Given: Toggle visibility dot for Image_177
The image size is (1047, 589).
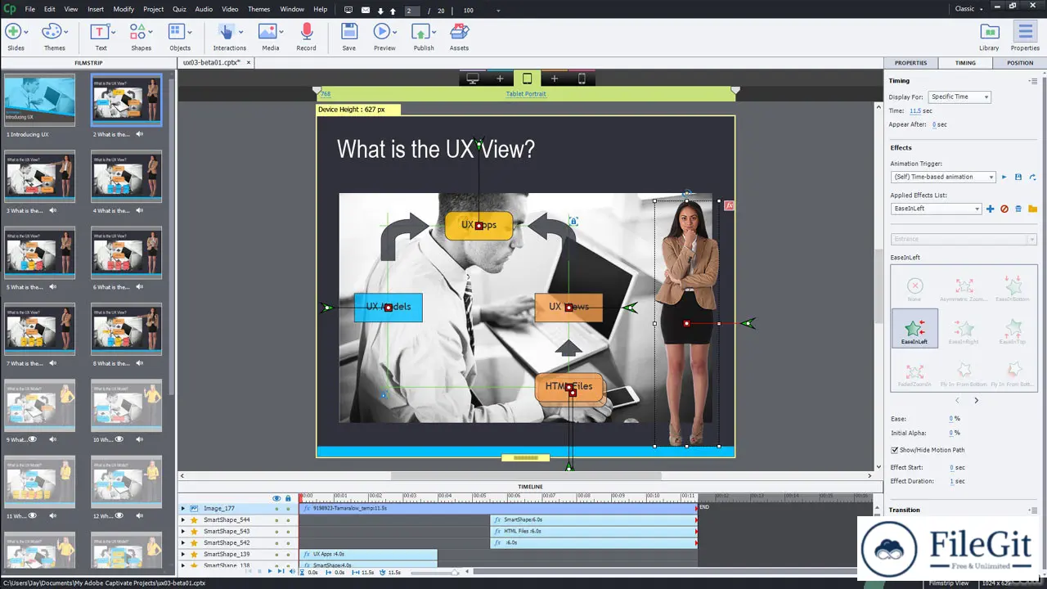Looking at the screenshot, I should 276,509.
